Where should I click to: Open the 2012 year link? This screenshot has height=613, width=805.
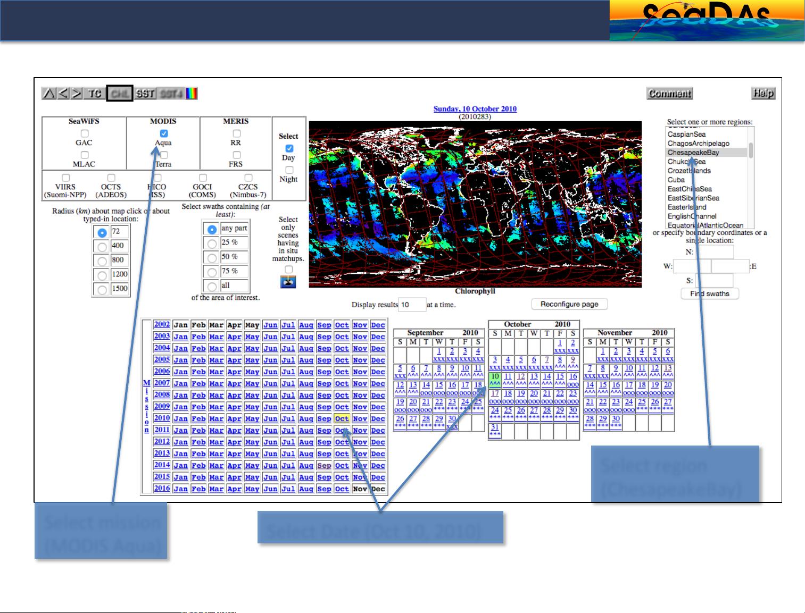tap(162, 442)
